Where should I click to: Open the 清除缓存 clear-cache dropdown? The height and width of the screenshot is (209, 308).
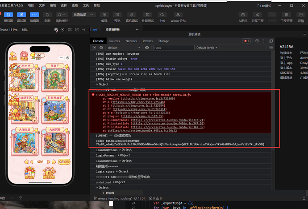coord(62,15)
